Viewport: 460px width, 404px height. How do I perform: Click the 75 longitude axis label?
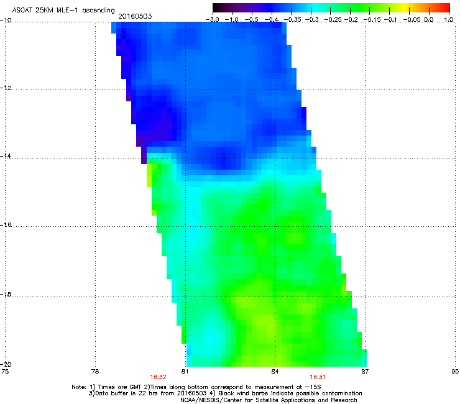click(5, 372)
